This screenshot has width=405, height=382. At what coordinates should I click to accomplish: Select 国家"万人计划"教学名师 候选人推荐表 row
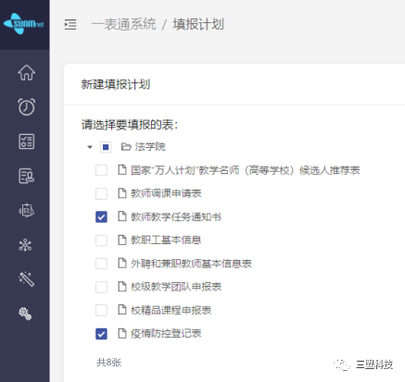click(x=246, y=170)
